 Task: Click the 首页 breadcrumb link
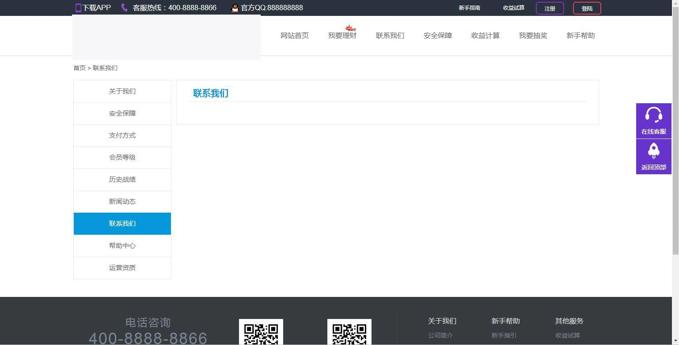click(80, 68)
